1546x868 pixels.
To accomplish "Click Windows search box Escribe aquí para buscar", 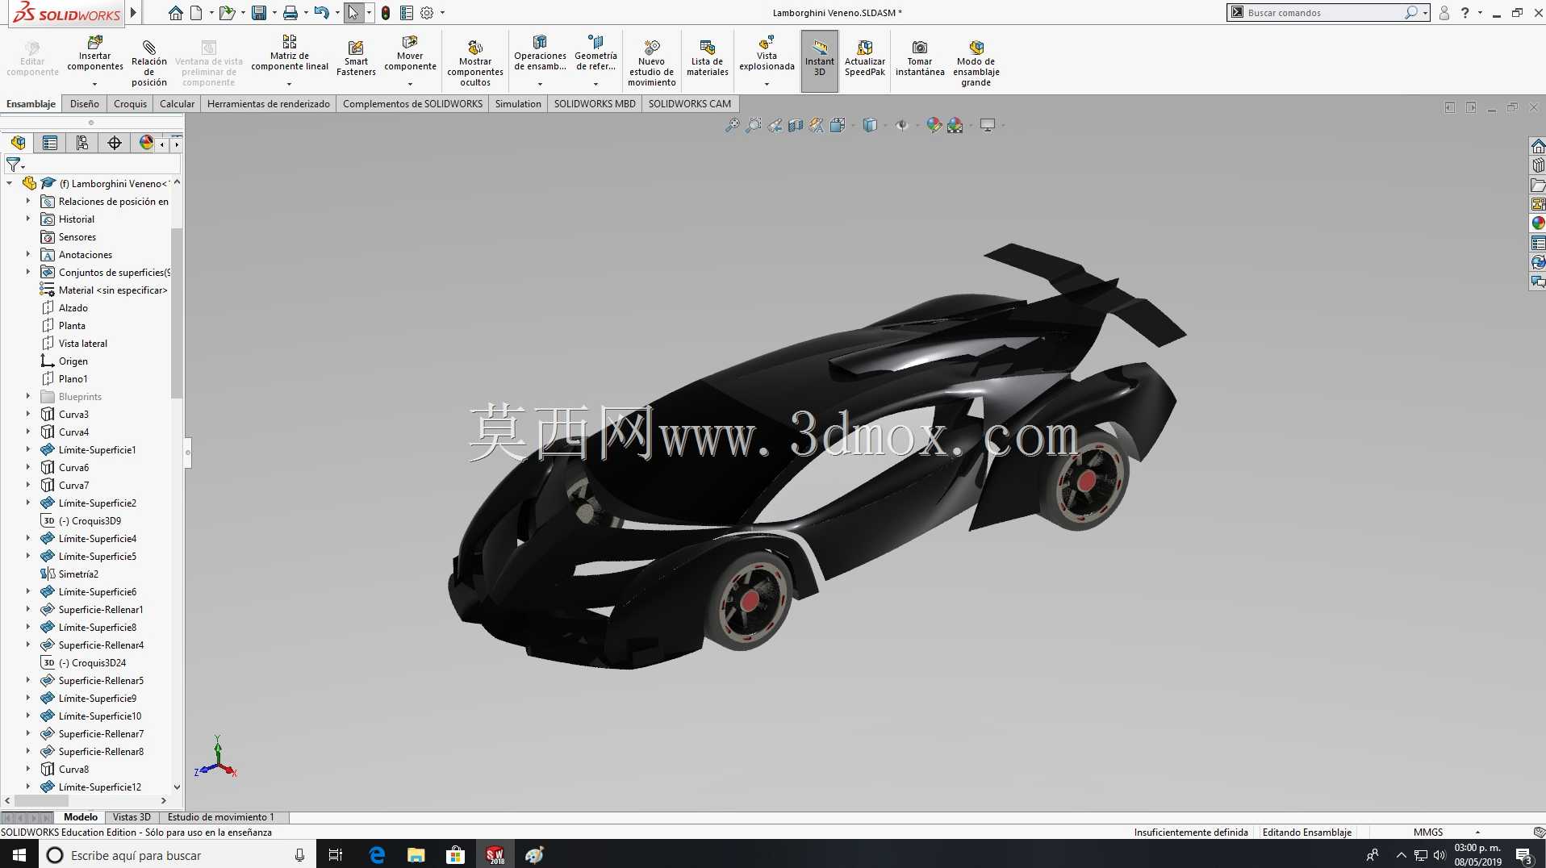I will (x=177, y=854).
